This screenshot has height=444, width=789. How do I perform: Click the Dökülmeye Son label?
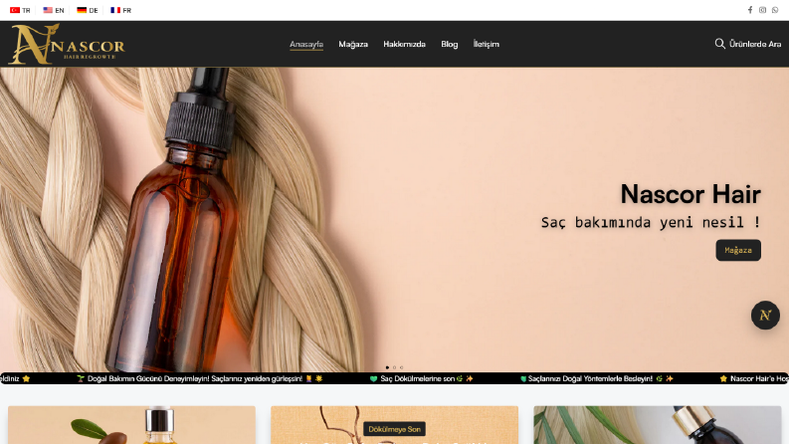394,429
